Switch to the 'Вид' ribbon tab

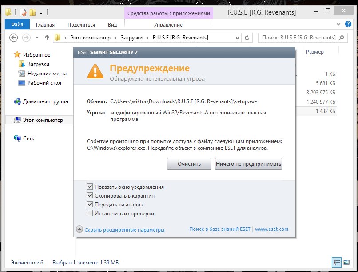pos(112,25)
